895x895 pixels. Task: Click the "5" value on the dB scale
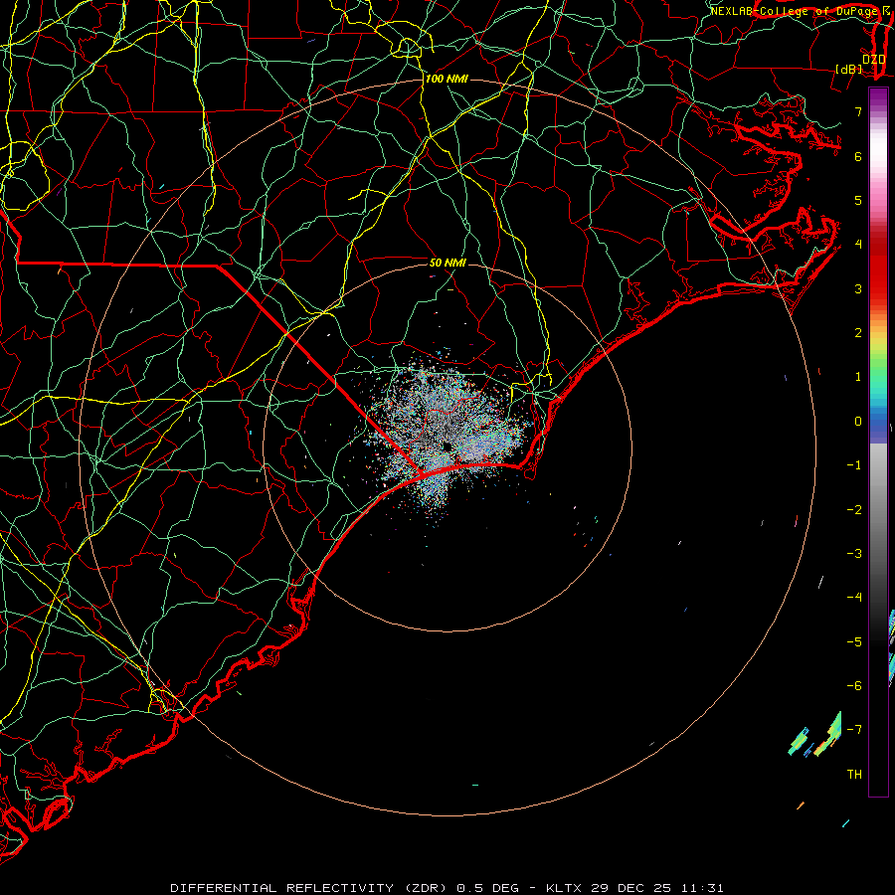pos(858,200)
